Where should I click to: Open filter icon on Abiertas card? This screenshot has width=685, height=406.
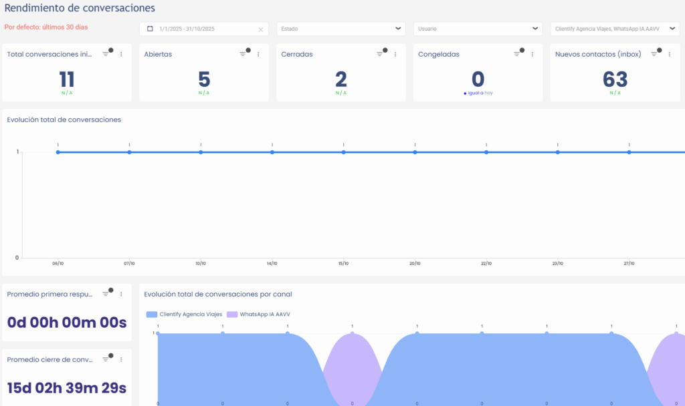pos(243,54)
